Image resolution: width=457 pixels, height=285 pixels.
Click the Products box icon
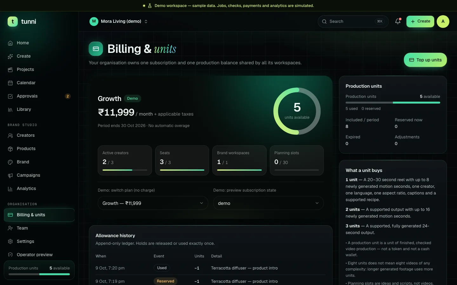(10, 149)
